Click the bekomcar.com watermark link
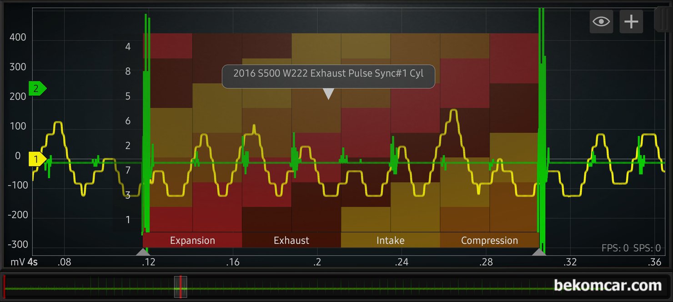This screenshot has width=673, height=302. 608,286
